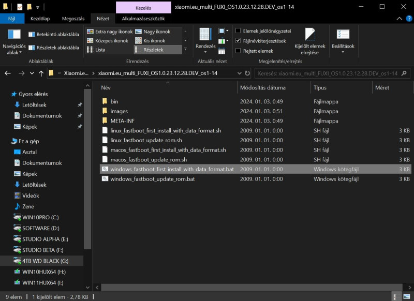Viewport: 414px width, 301px height.
Task: Open the Megosztás ribbon tab
Action: [73, 19]
